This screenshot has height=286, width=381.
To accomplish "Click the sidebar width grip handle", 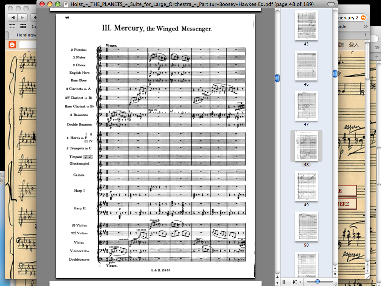I will (x=283, y=282).
